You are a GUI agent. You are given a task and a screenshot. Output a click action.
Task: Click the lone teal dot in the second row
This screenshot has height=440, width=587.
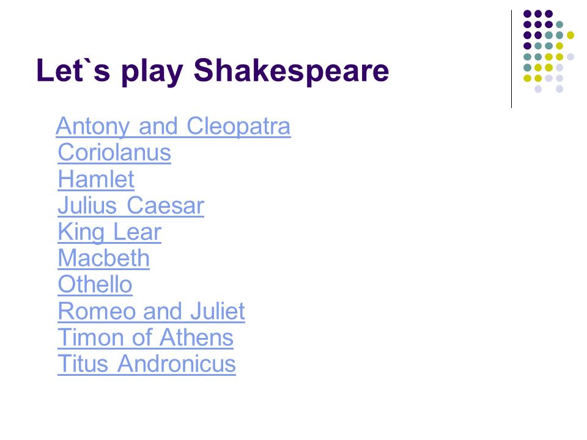(559, 24)
